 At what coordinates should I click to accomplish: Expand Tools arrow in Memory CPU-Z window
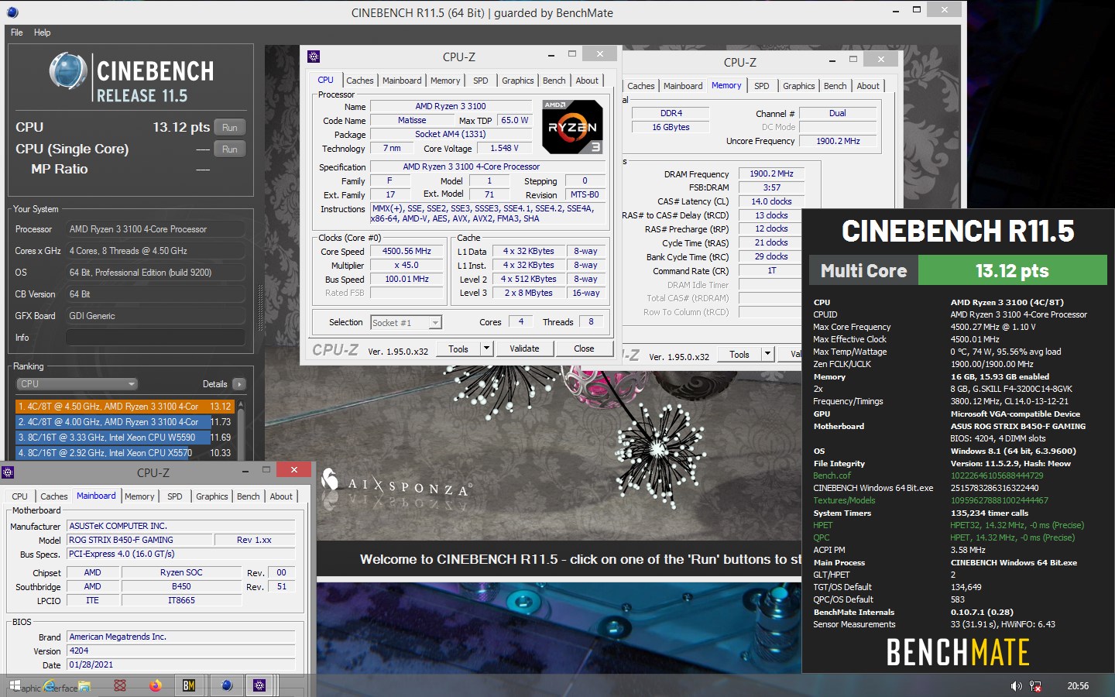coord(768,355)
